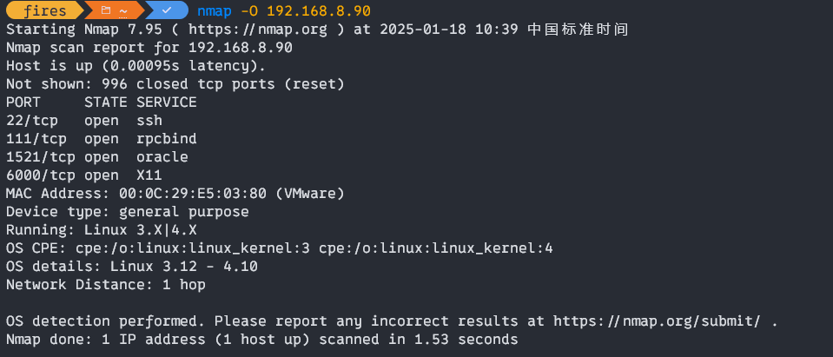Click the 'Network Distance: 1 hop' line
This screenshot has width=833, height=357.
click(106, 285)
